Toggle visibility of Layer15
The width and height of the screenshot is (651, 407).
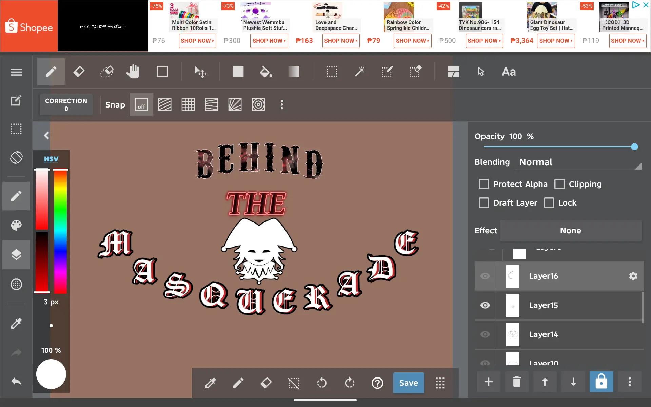[485, 305]
